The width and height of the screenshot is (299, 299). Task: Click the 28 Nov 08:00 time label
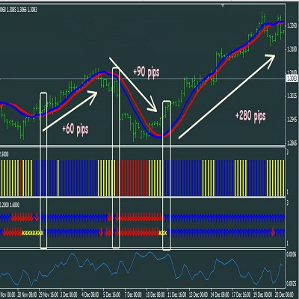pos(27,295)
